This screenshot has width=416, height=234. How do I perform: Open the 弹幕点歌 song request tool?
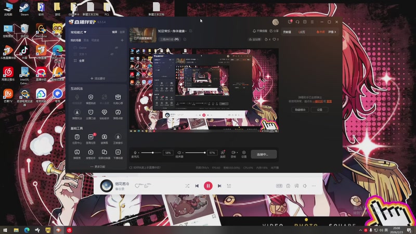pos(118,114)
